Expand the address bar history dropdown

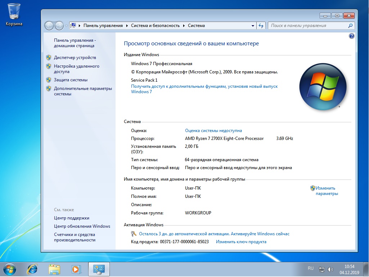[x=253, y=26]
